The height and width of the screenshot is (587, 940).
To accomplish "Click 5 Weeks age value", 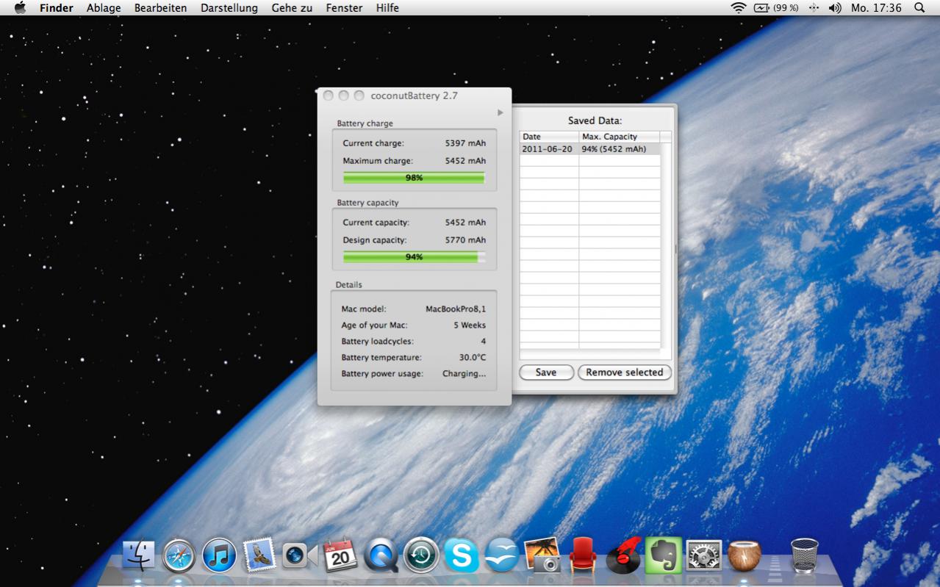I will (470, 325).
